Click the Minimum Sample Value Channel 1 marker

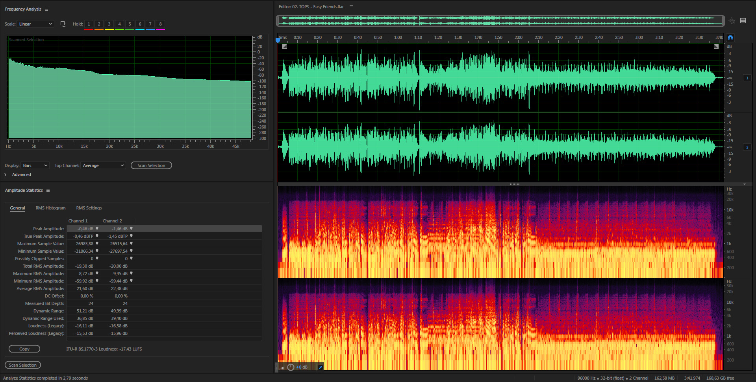coord(97,251)
